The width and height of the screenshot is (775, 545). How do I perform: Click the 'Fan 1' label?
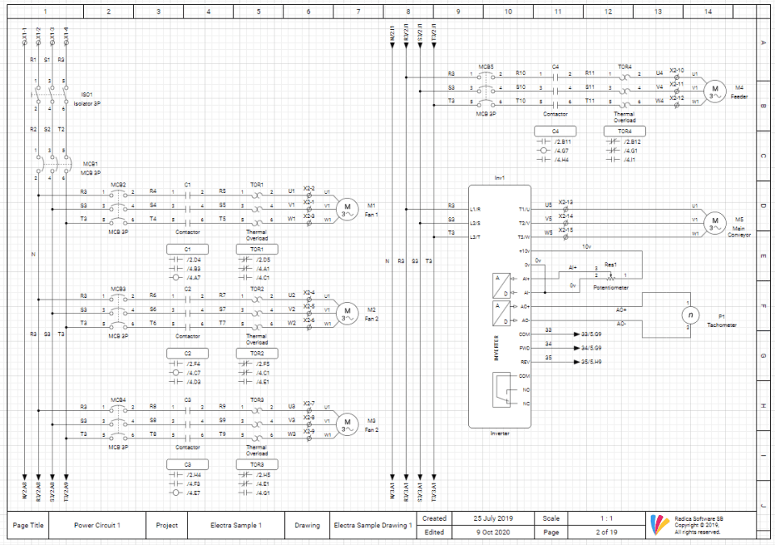pos(371,215)
